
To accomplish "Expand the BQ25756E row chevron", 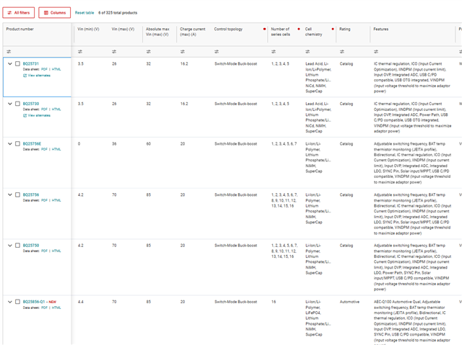I will [x=9, y=143].
